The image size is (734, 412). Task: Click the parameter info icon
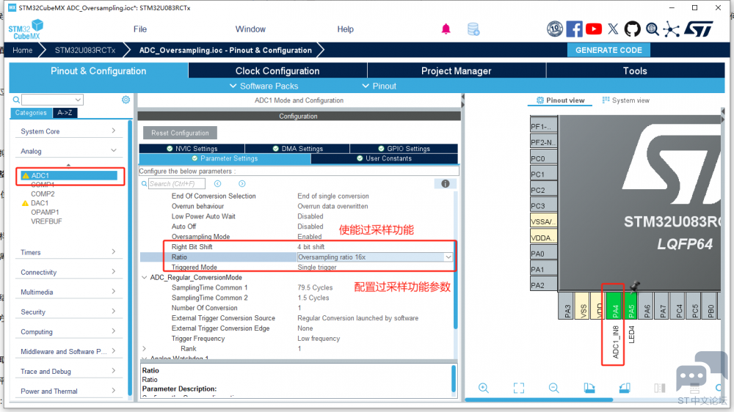click(446, 184)
